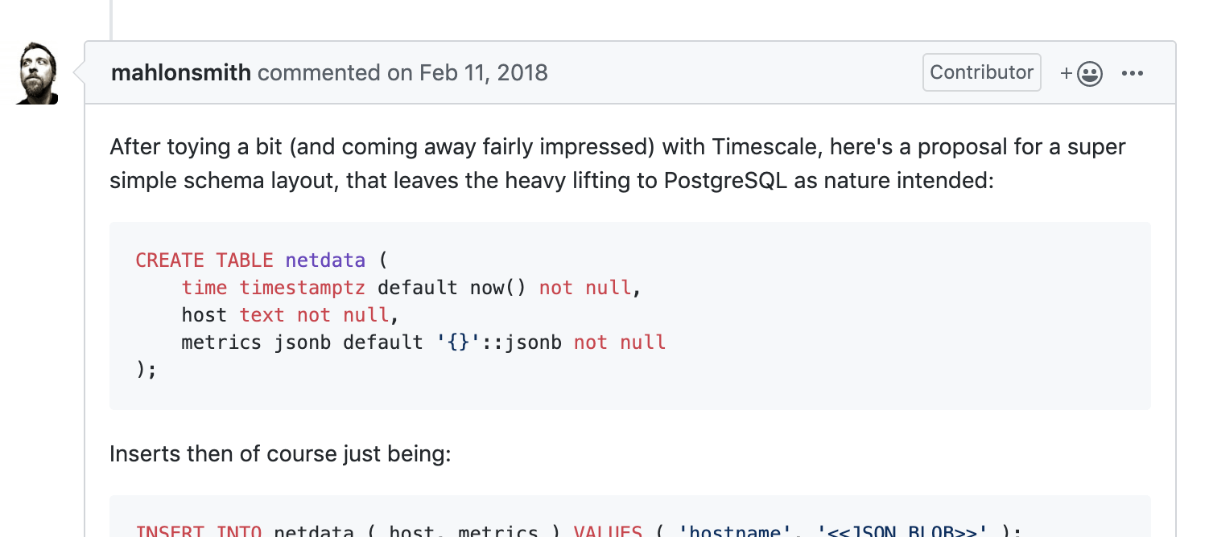Click the word Timescale in the comment text
This screenshot has width=1209, height=537.
tap(762, 147)
